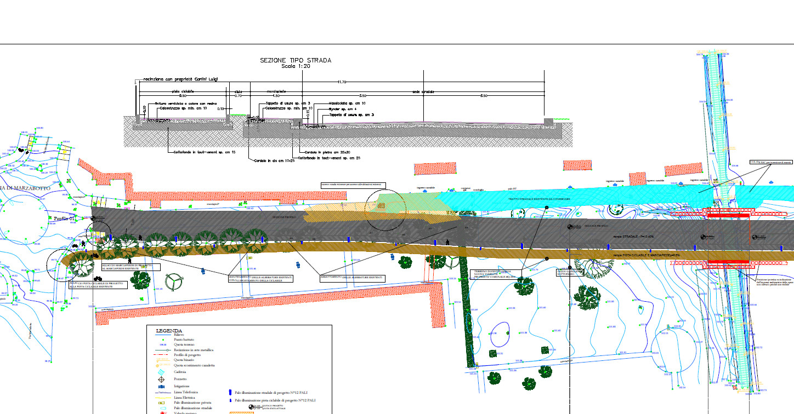Click the 'INIZIO LAVORI PER SOTTOPASSO' callout box
Viewport: 794px width, 414px height.
click(x=570, y=273)
